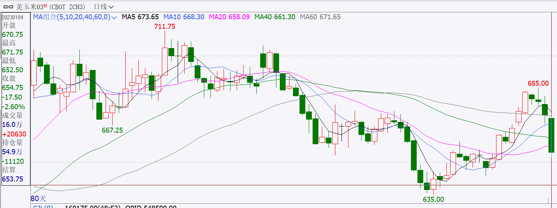The height and width of the screenshot is (208, 557).
Task: Click the close price value 654.75
Action: tap(13, 87)
